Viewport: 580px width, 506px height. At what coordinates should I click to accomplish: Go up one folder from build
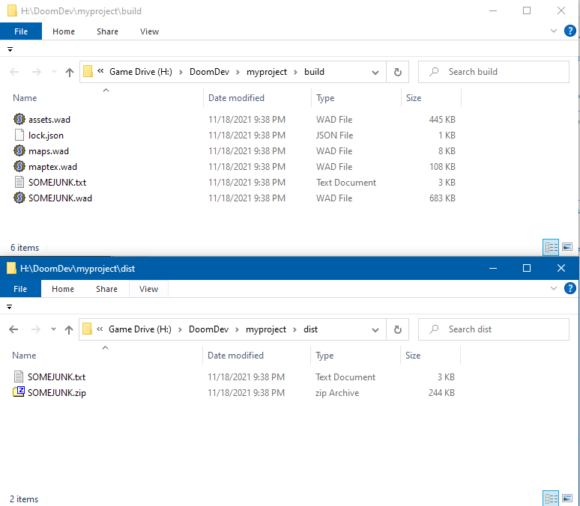70,72
